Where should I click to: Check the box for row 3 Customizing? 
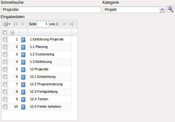click(x=5, y=54)
